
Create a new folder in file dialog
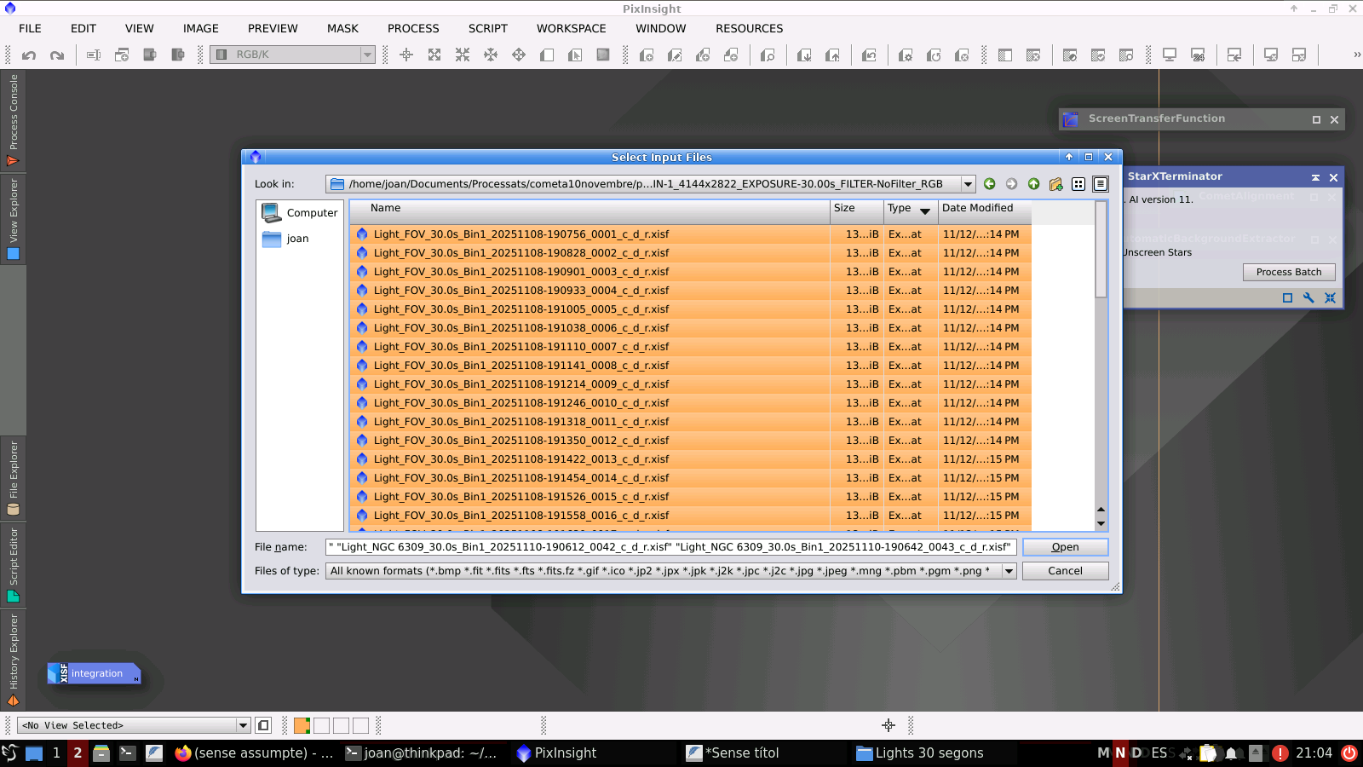click(x=1055, y=184)
